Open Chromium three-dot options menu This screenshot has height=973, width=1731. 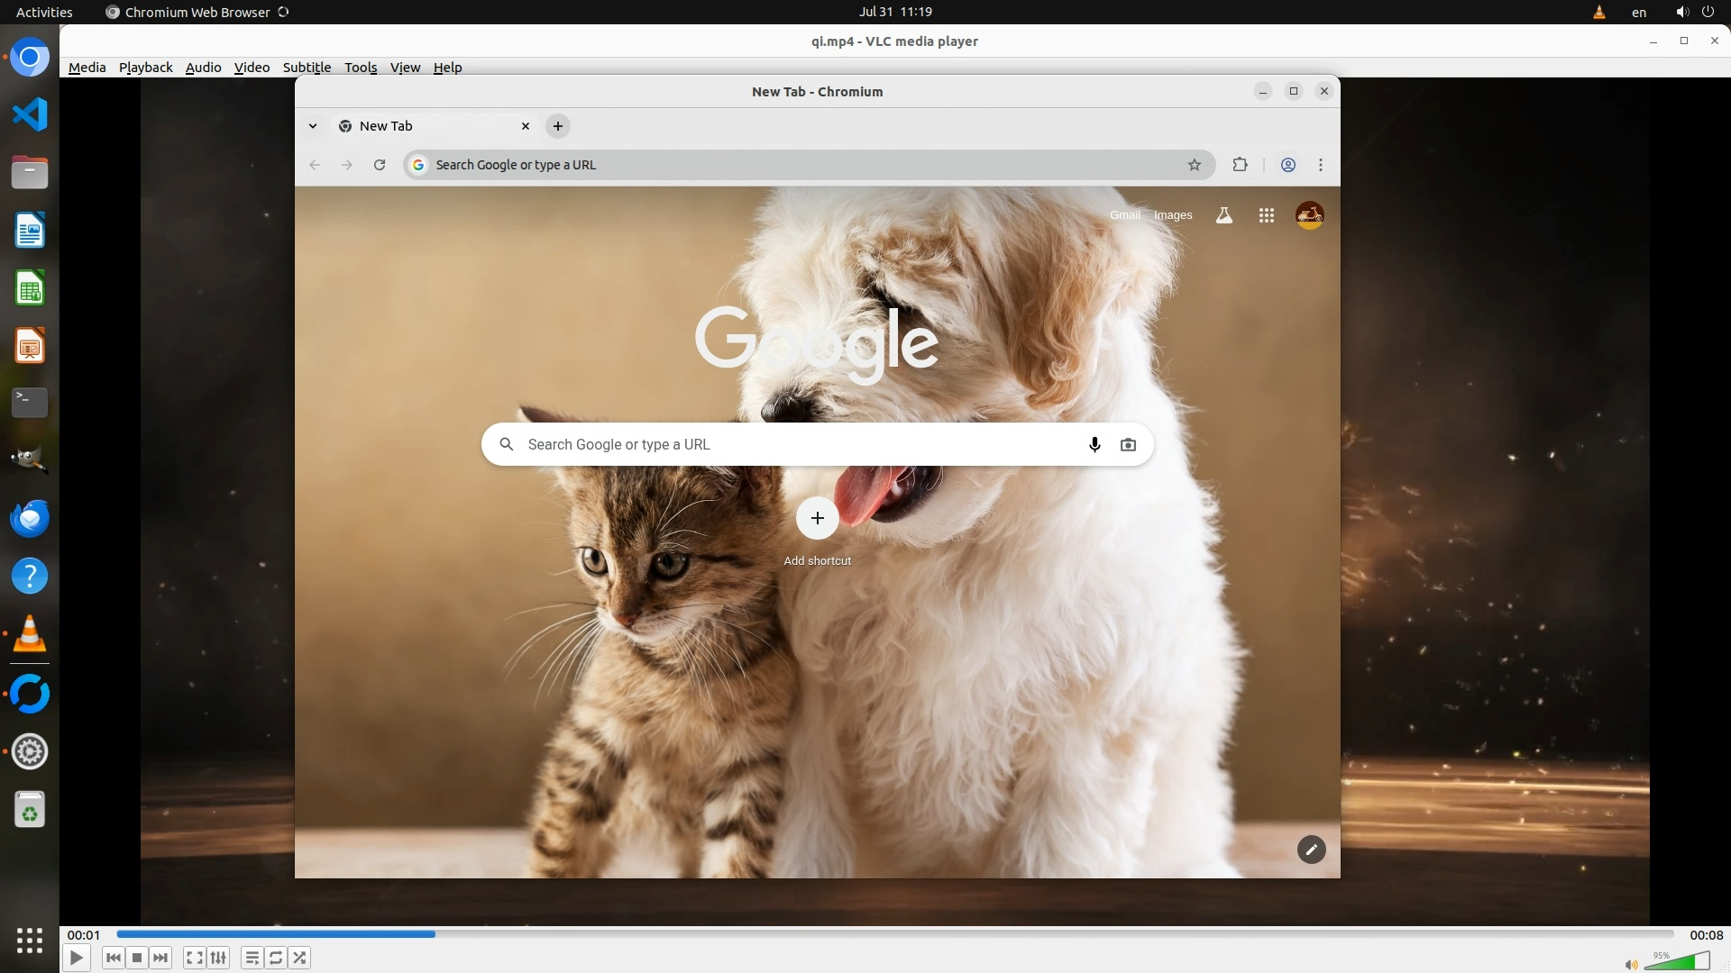click(x=1321, y=165)
